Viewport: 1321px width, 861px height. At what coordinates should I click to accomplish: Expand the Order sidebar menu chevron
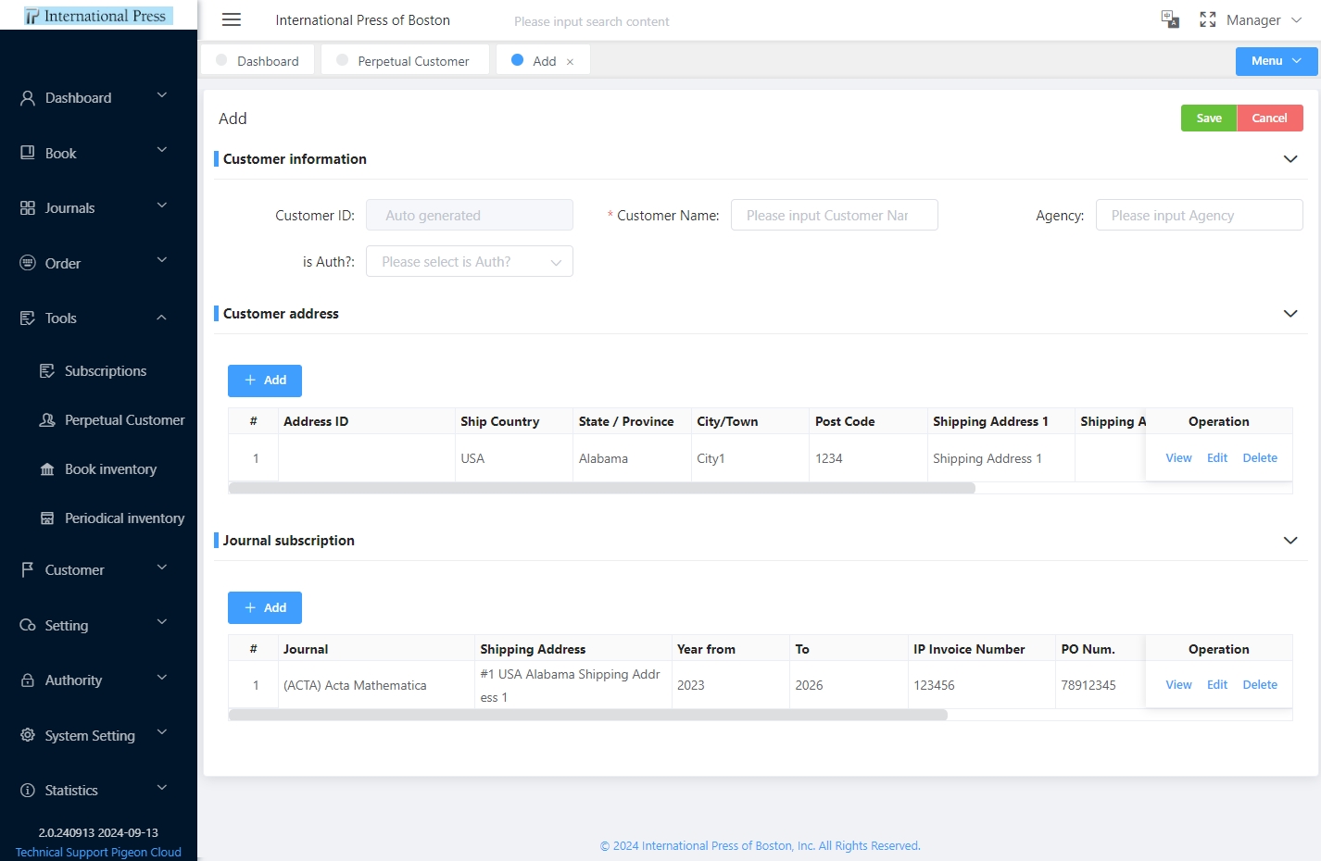click(x=162, y=260)
